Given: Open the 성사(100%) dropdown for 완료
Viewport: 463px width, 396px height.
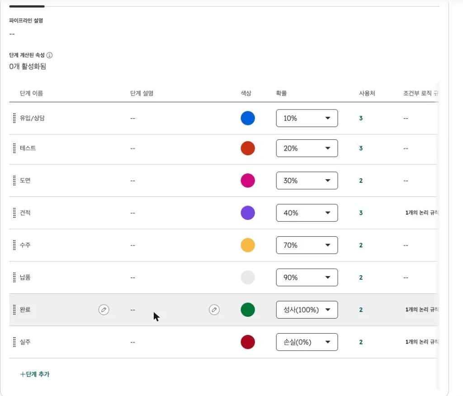Looking at the screenshot, I should (x=307, y=310).
